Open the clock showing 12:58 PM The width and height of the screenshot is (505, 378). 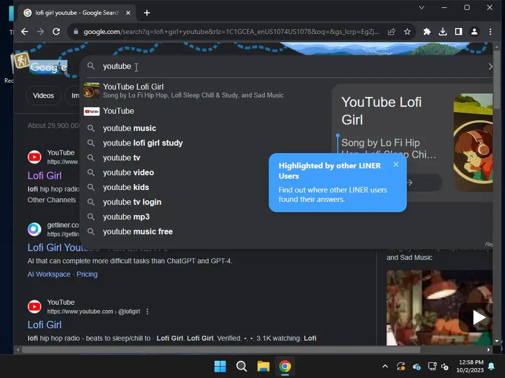click(x=470, y=366)
